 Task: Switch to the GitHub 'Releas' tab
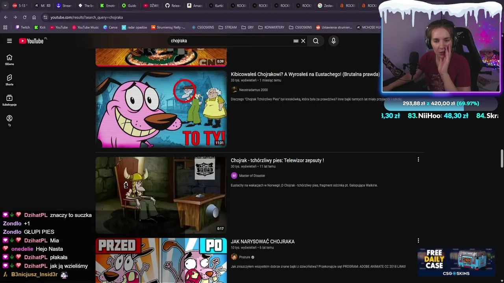click(173, 6)
